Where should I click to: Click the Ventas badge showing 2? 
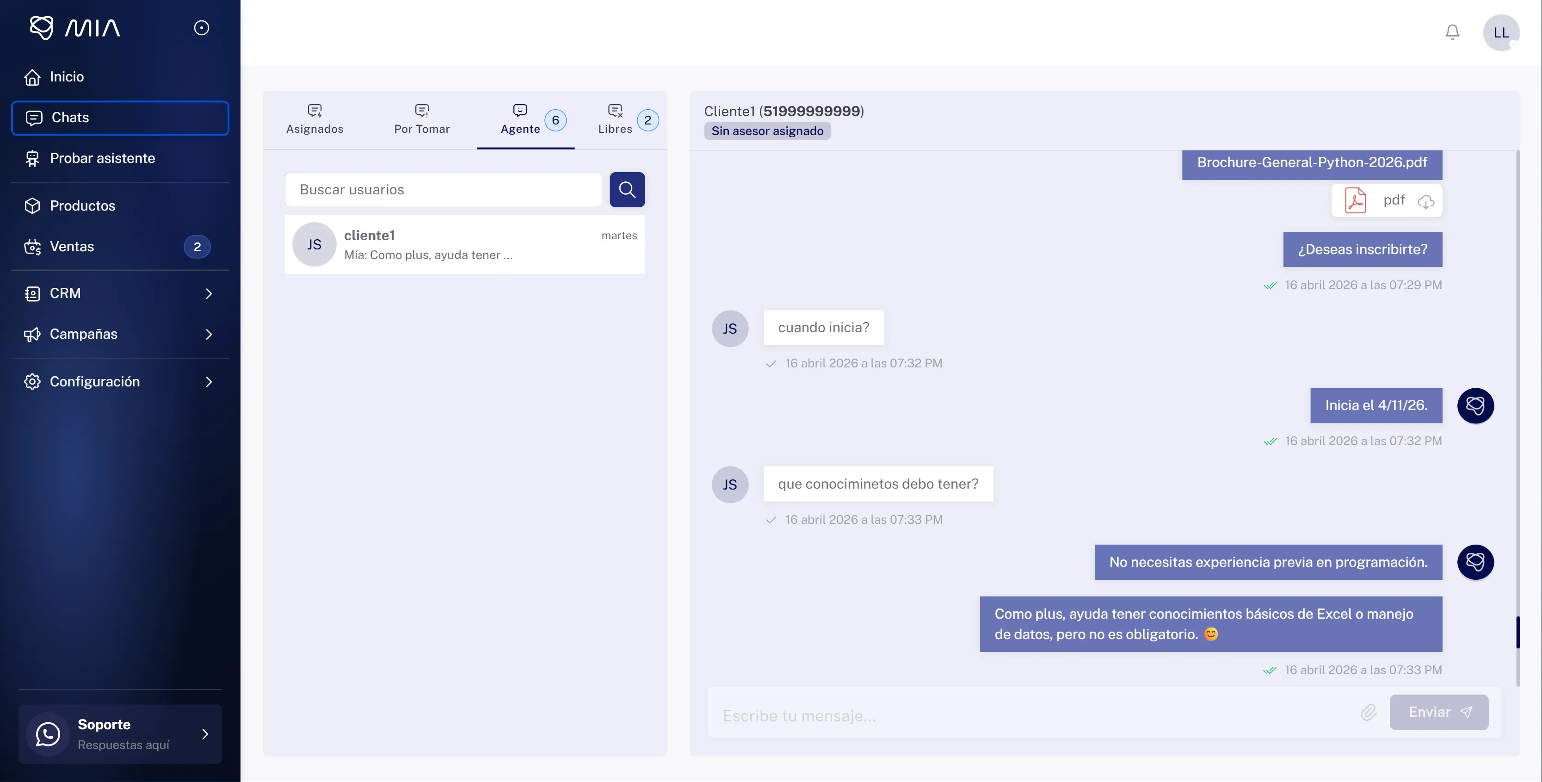point(197,247)
